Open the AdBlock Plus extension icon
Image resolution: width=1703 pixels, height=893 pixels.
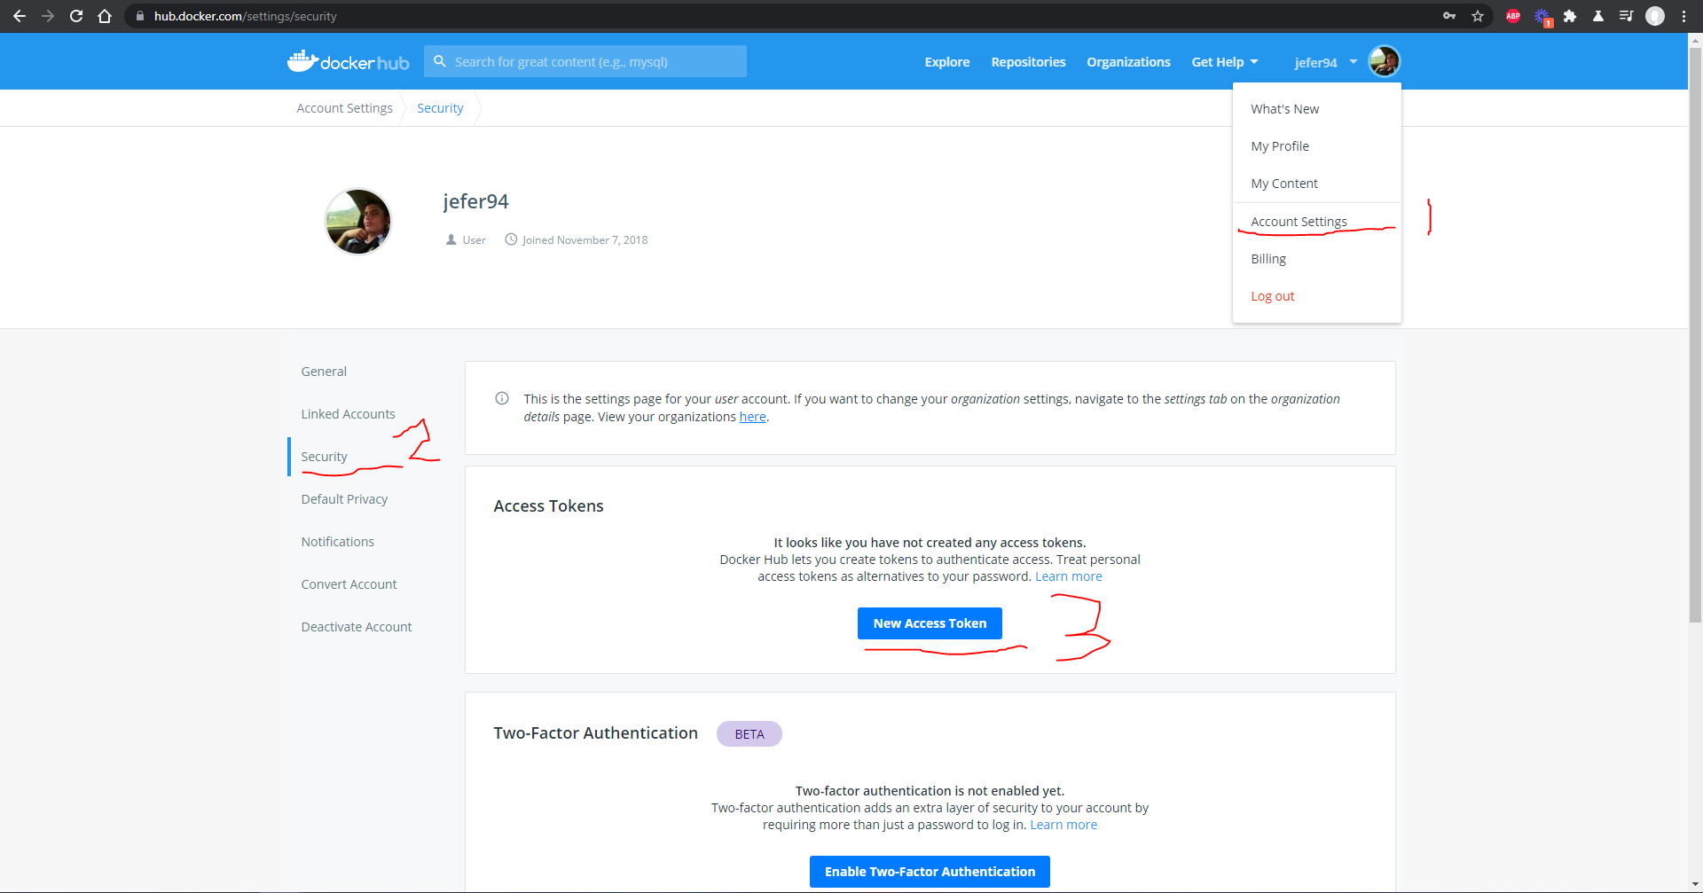point(1513,16)
